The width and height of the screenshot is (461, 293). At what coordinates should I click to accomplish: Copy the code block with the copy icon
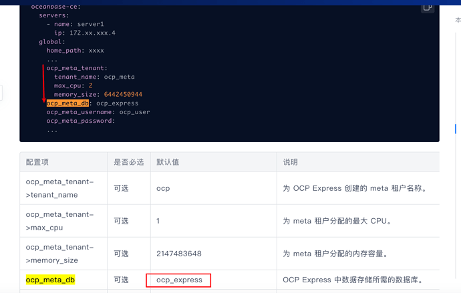427,8
